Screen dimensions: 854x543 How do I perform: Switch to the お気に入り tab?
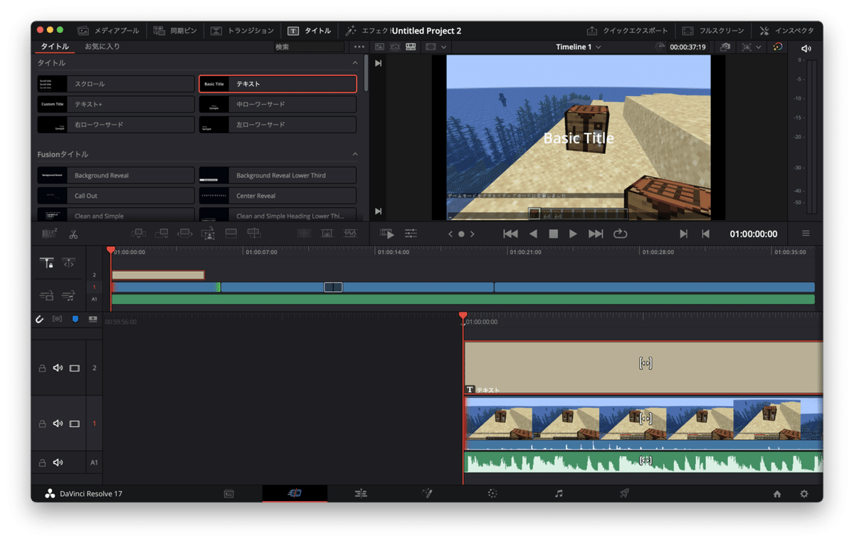102,47
